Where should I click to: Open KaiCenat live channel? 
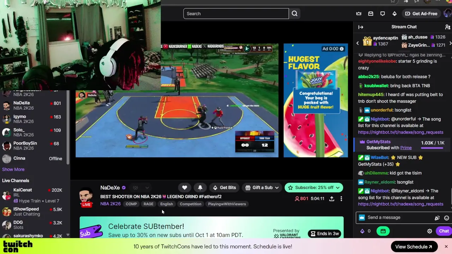pyautogui.click(x=34, y=195)
